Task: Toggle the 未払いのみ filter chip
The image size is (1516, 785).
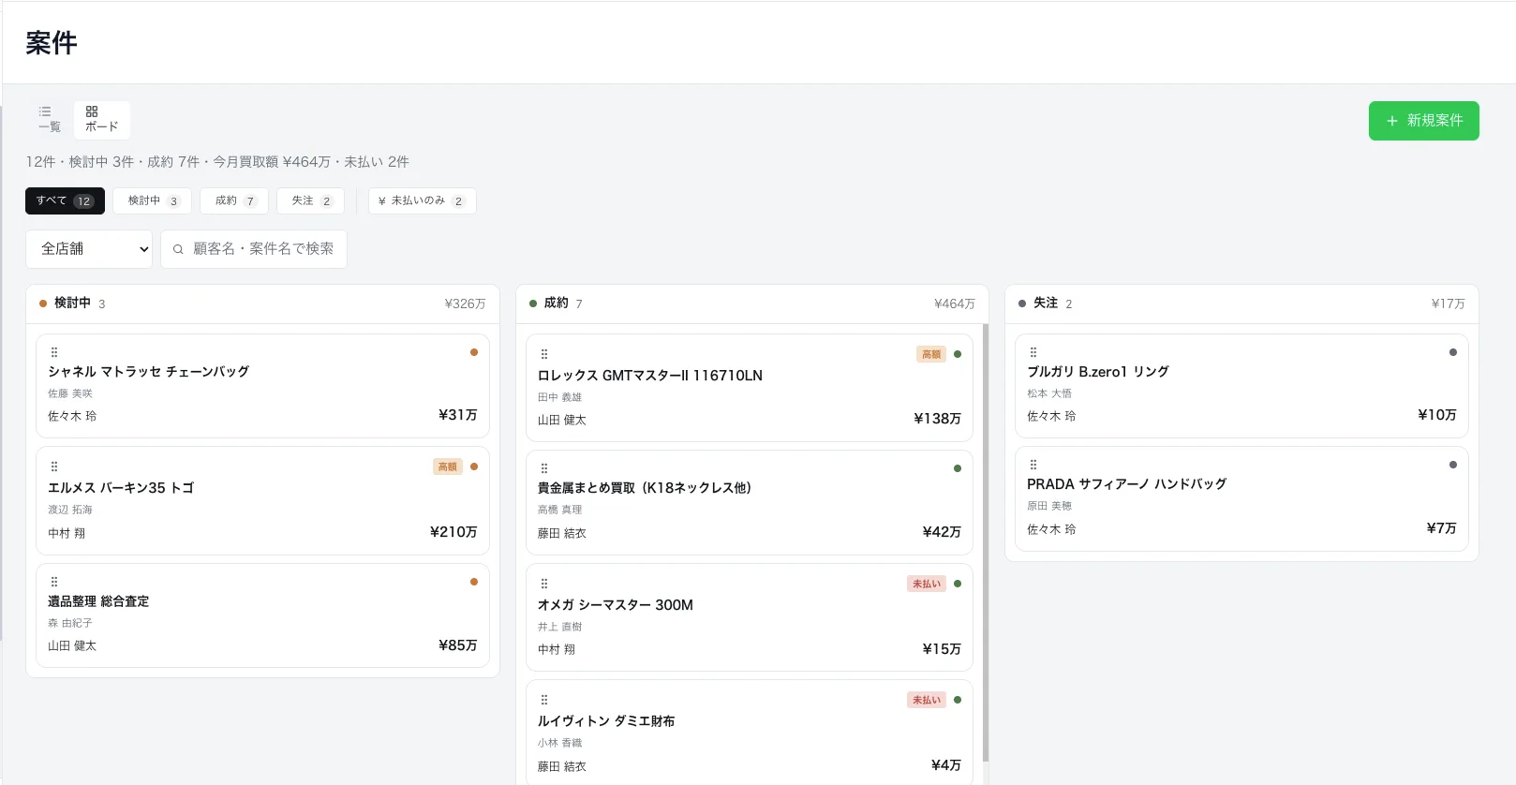Action: tap(423, 200)
